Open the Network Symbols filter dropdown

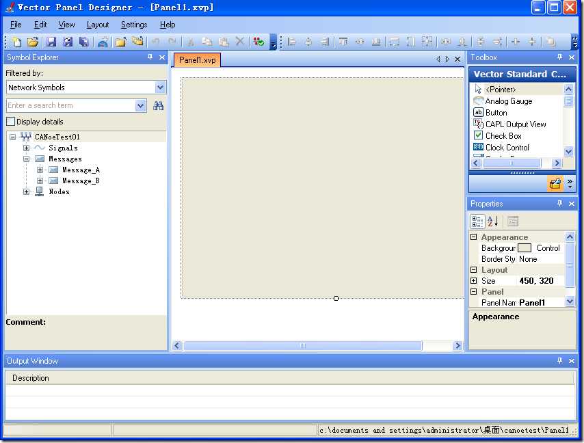pos(160,88)
